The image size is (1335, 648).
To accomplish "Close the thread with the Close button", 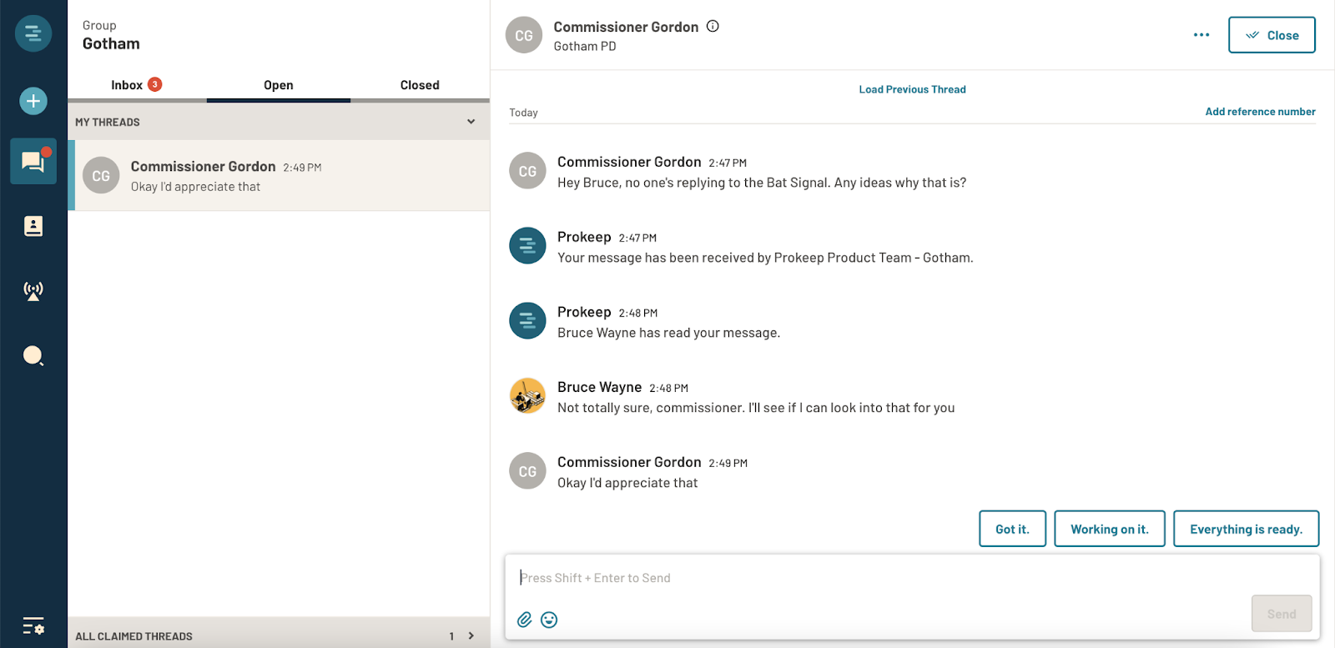I will click(1272, 35).
